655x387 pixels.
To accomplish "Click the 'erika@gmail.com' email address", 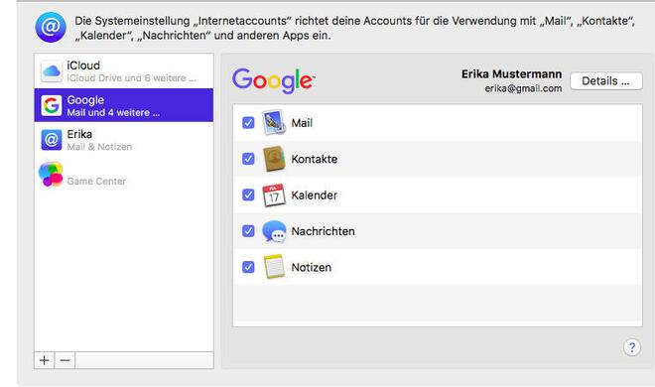I will click(x=523, y=88).
